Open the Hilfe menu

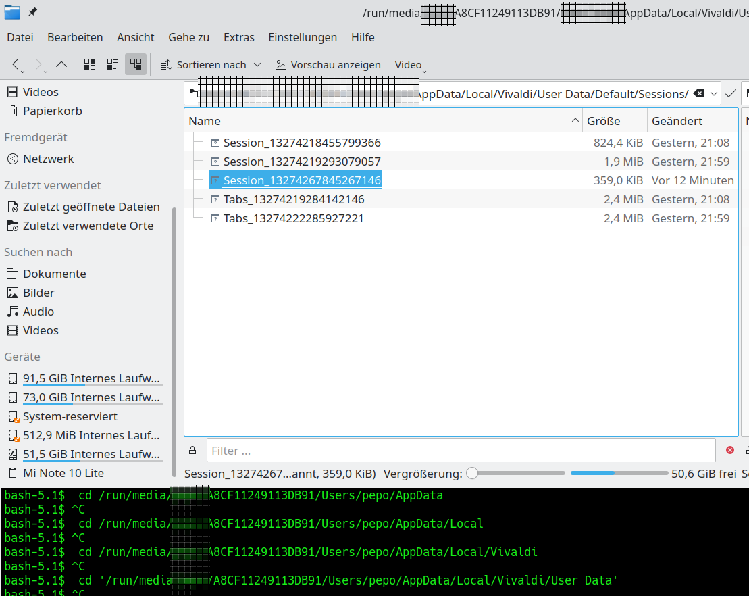coord(363,37)
